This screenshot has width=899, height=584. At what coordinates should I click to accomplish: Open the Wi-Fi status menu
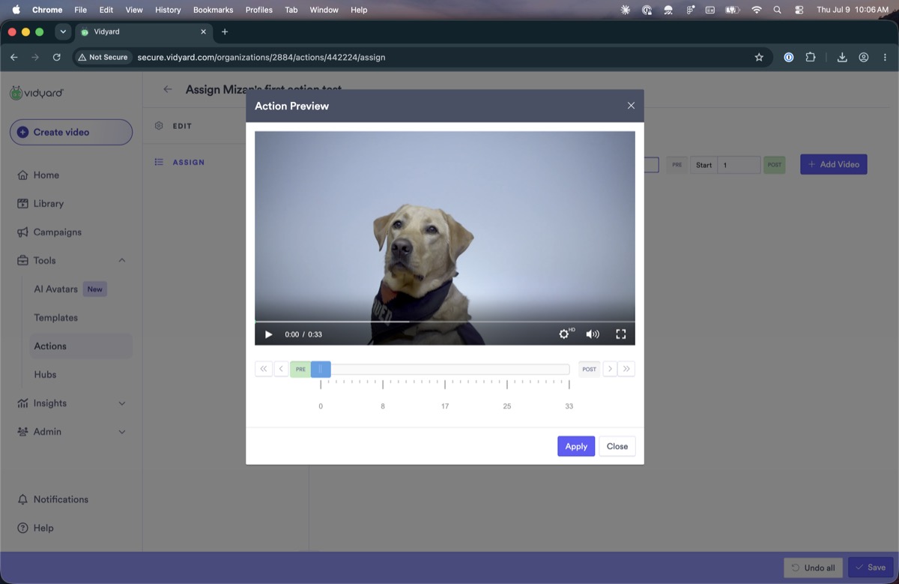tap(757, 10)
